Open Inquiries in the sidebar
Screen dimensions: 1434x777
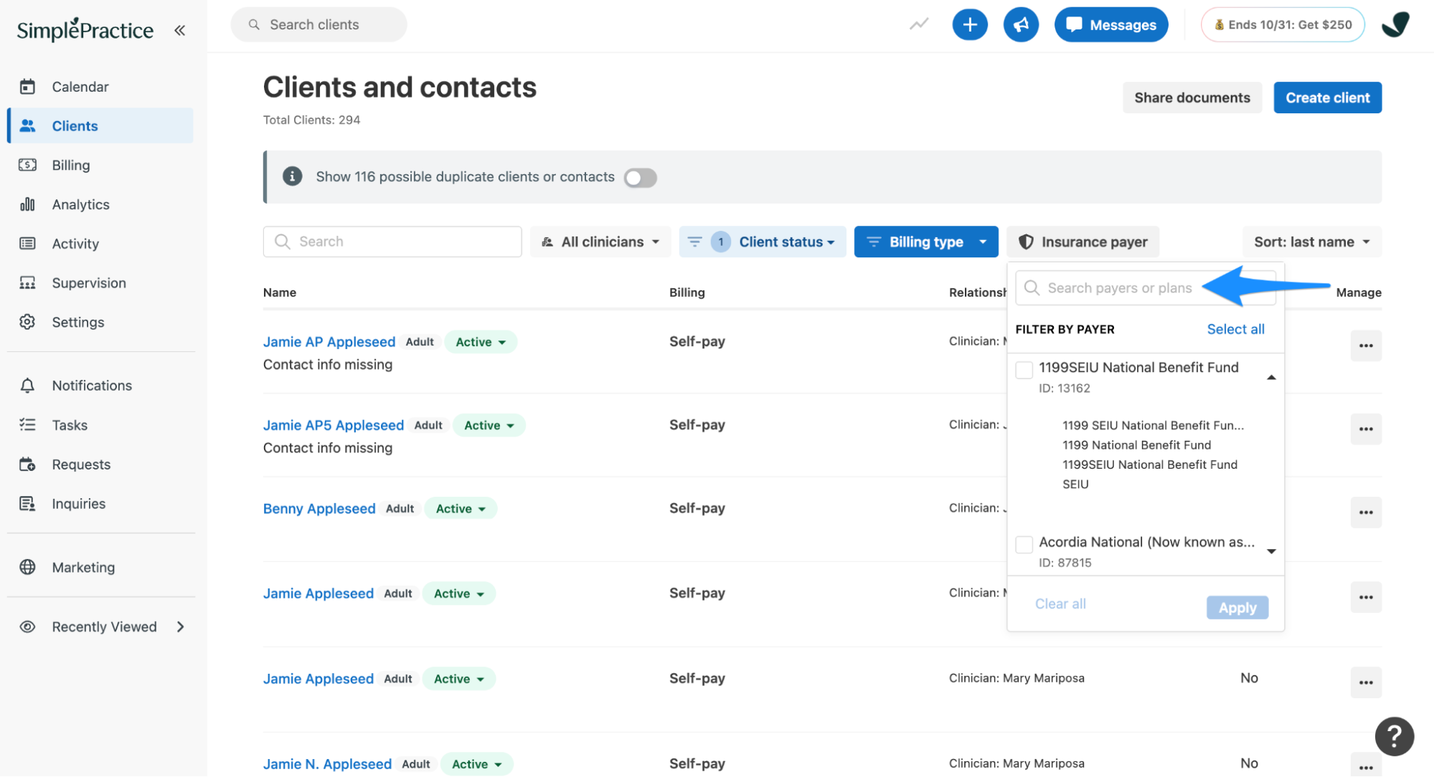tap(79, 505)
